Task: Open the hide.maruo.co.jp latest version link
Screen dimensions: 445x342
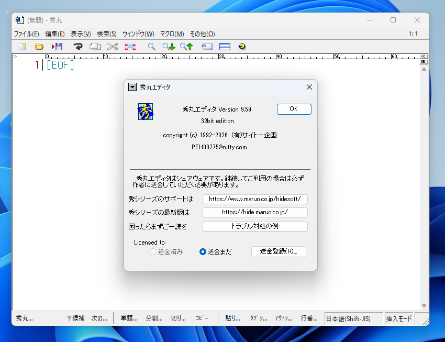Action: [255, 212]
